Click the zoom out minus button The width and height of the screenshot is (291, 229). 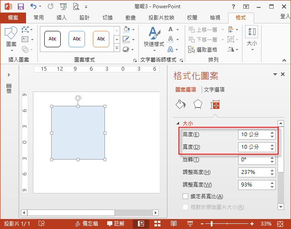coord(202,224)
